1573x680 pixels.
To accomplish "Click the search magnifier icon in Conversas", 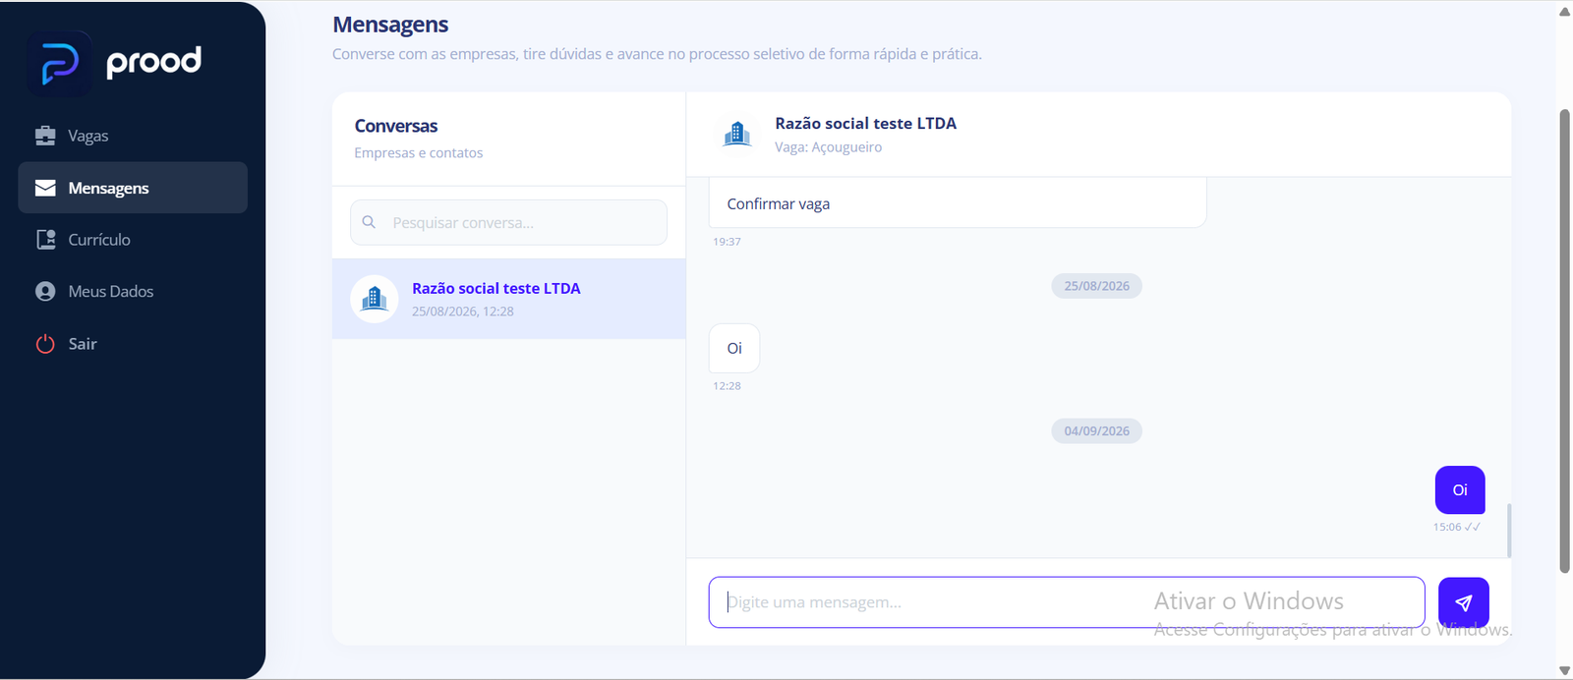I will [x=369, y=222].
